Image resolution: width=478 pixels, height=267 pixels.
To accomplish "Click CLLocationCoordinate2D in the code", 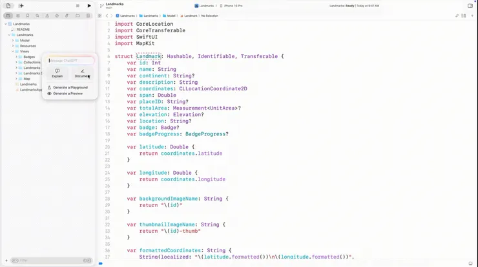I will (x=213, y=88).
